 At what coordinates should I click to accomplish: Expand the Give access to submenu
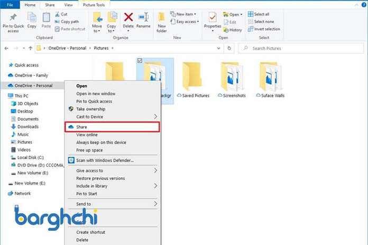tap(113, 171)
